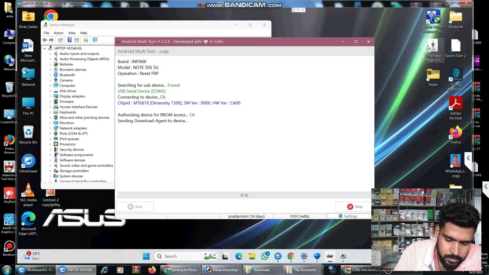Select the Keyboards tree item
This screenshot has width=489, height=275.
pyautogui.click(x=68, y=112)
